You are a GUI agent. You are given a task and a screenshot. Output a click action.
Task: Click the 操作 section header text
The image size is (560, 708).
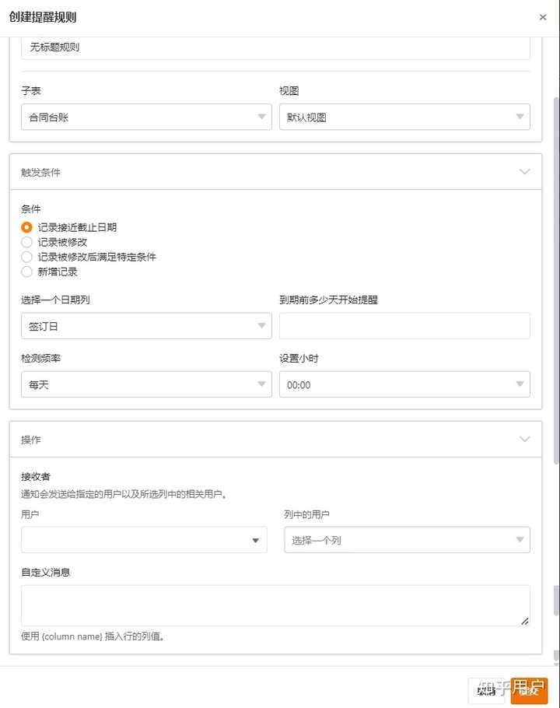point(30,440)
